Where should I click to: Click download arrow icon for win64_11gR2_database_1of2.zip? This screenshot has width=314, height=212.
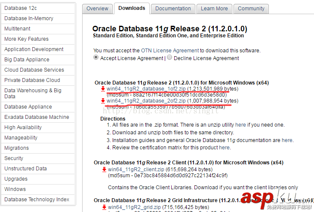(x=103, y=89)
